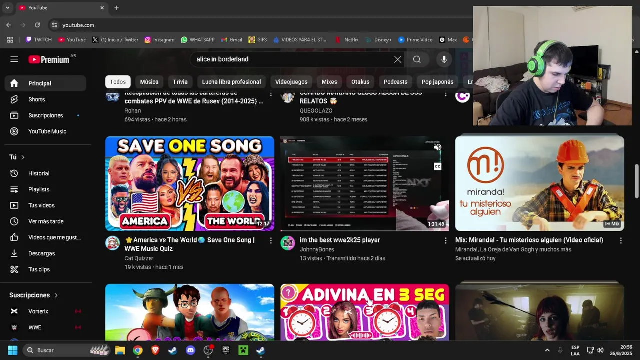This screenshot has width=640, height=360.
Task: Open the TWITCH bookmark
Action: (x=39, y=40)
